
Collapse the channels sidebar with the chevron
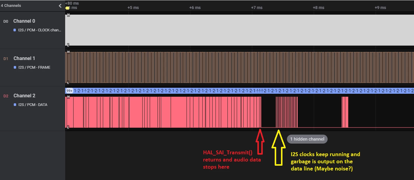pos(60,6)
